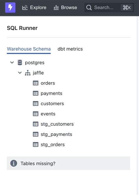
Task: Collapse the postgres database node
Action: click(12, 62)
